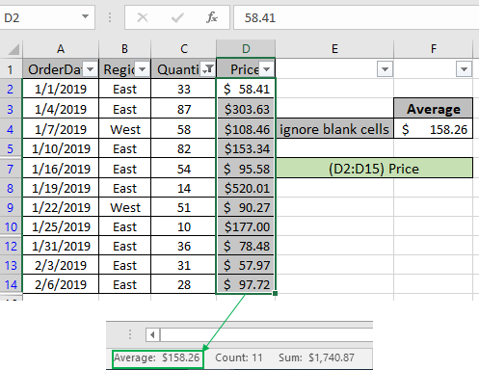Image resolution: width=479 pixels, height=370 pixels.
Task: Click the Insert Function fx icon
Action: [212, 17]
